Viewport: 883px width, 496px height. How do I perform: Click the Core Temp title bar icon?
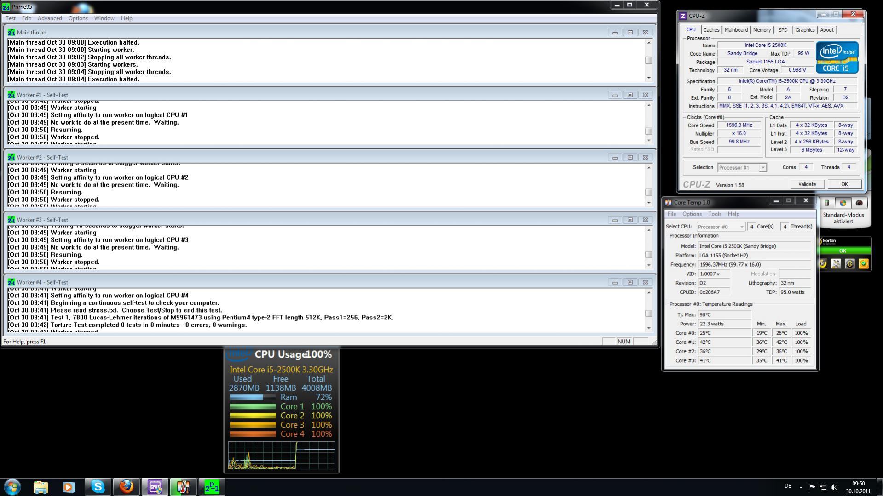[668, 203]
